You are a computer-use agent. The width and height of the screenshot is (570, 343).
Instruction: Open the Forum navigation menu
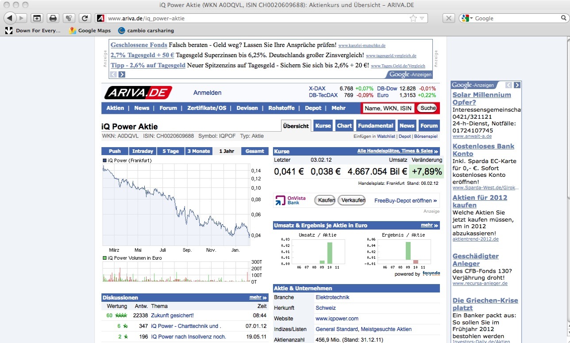[168, 108]
